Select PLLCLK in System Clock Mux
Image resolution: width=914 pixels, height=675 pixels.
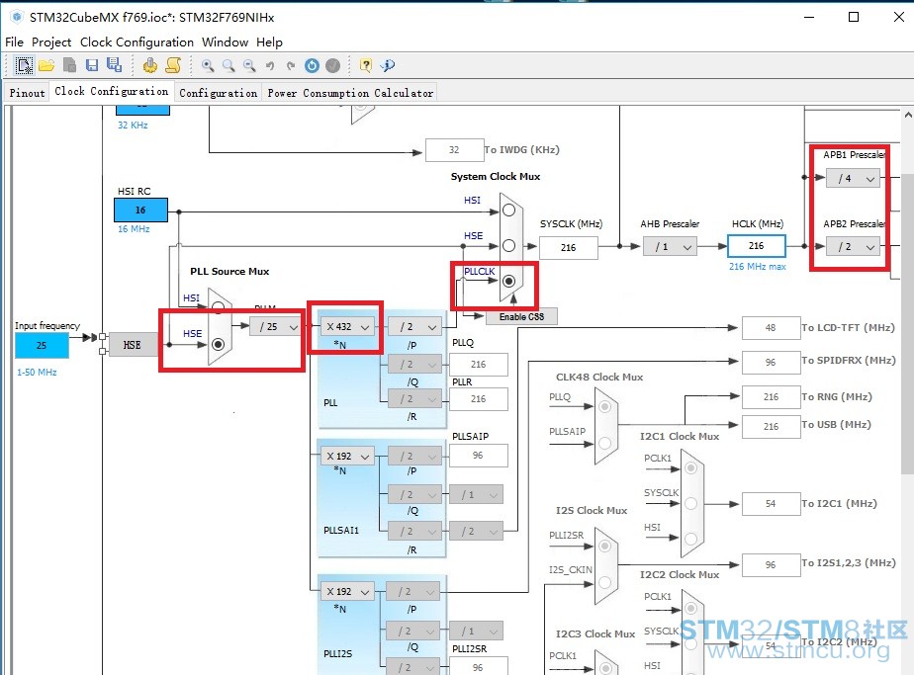[x=508, y=282]
